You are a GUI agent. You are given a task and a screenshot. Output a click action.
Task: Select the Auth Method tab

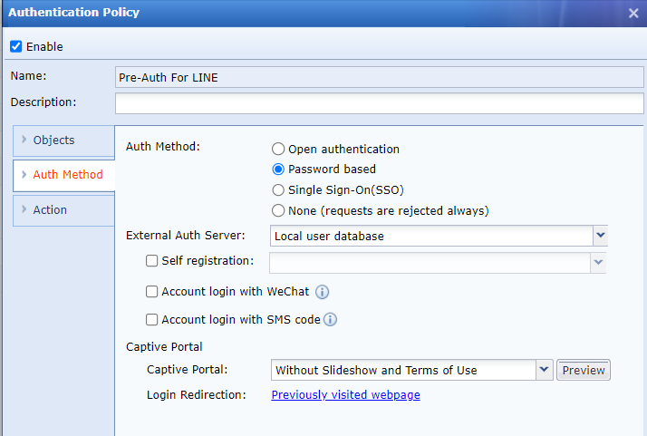coord(64,175)
